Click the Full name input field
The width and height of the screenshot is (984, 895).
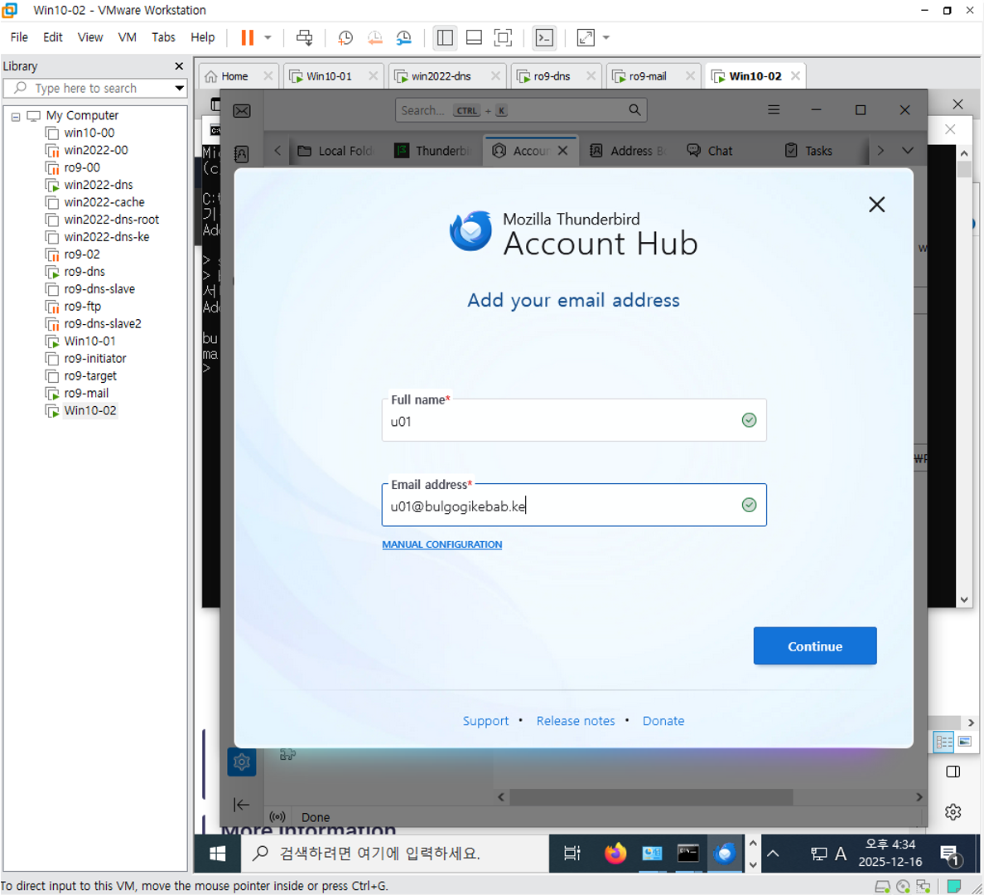pyautogui.click(x=573, y=420)
